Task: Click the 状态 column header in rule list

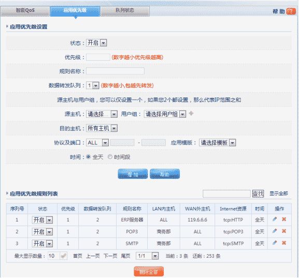Action: (x=42, y=208)
